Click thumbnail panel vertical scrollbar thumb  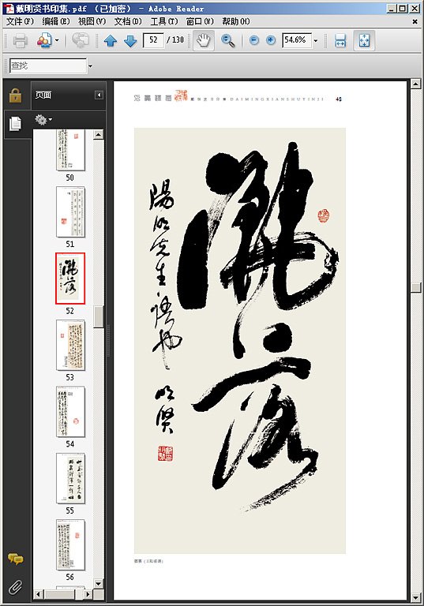99,316
